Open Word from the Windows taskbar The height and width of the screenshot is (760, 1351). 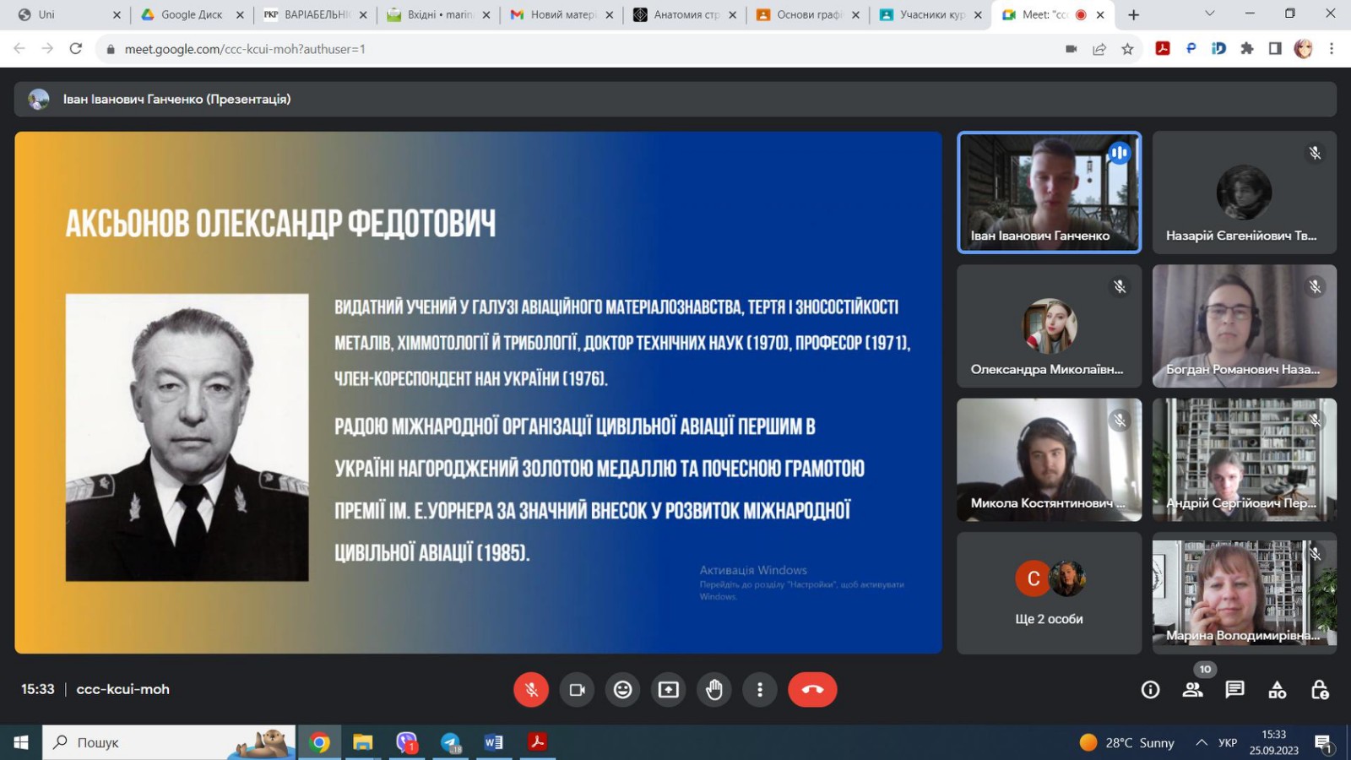[493, 742]
